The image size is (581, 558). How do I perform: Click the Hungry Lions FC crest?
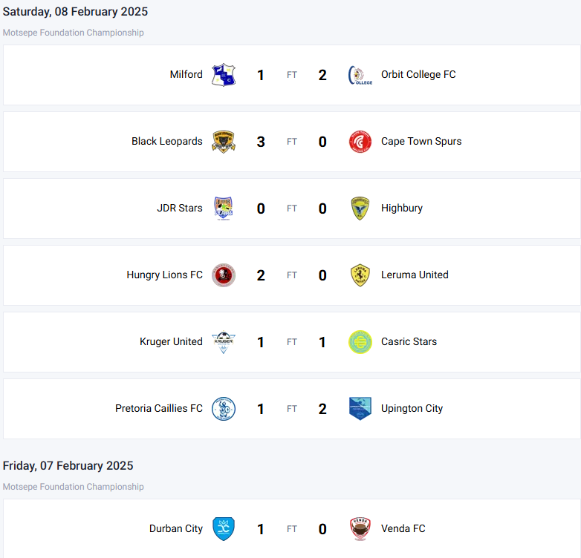click(224, 275)
